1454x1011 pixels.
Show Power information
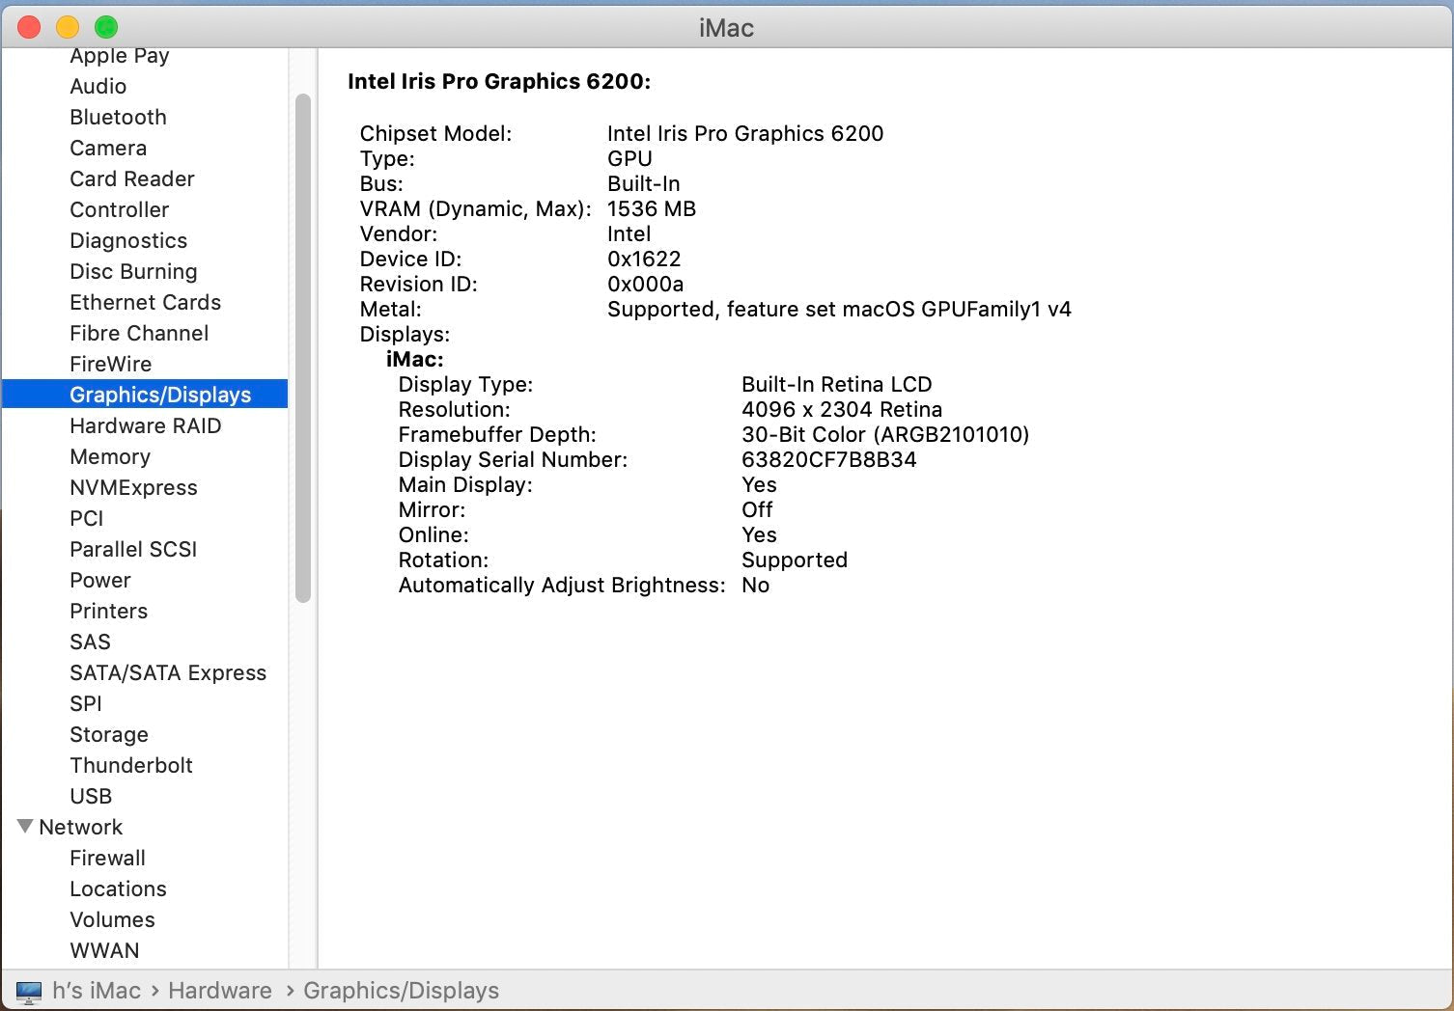(x=100, y=580)
